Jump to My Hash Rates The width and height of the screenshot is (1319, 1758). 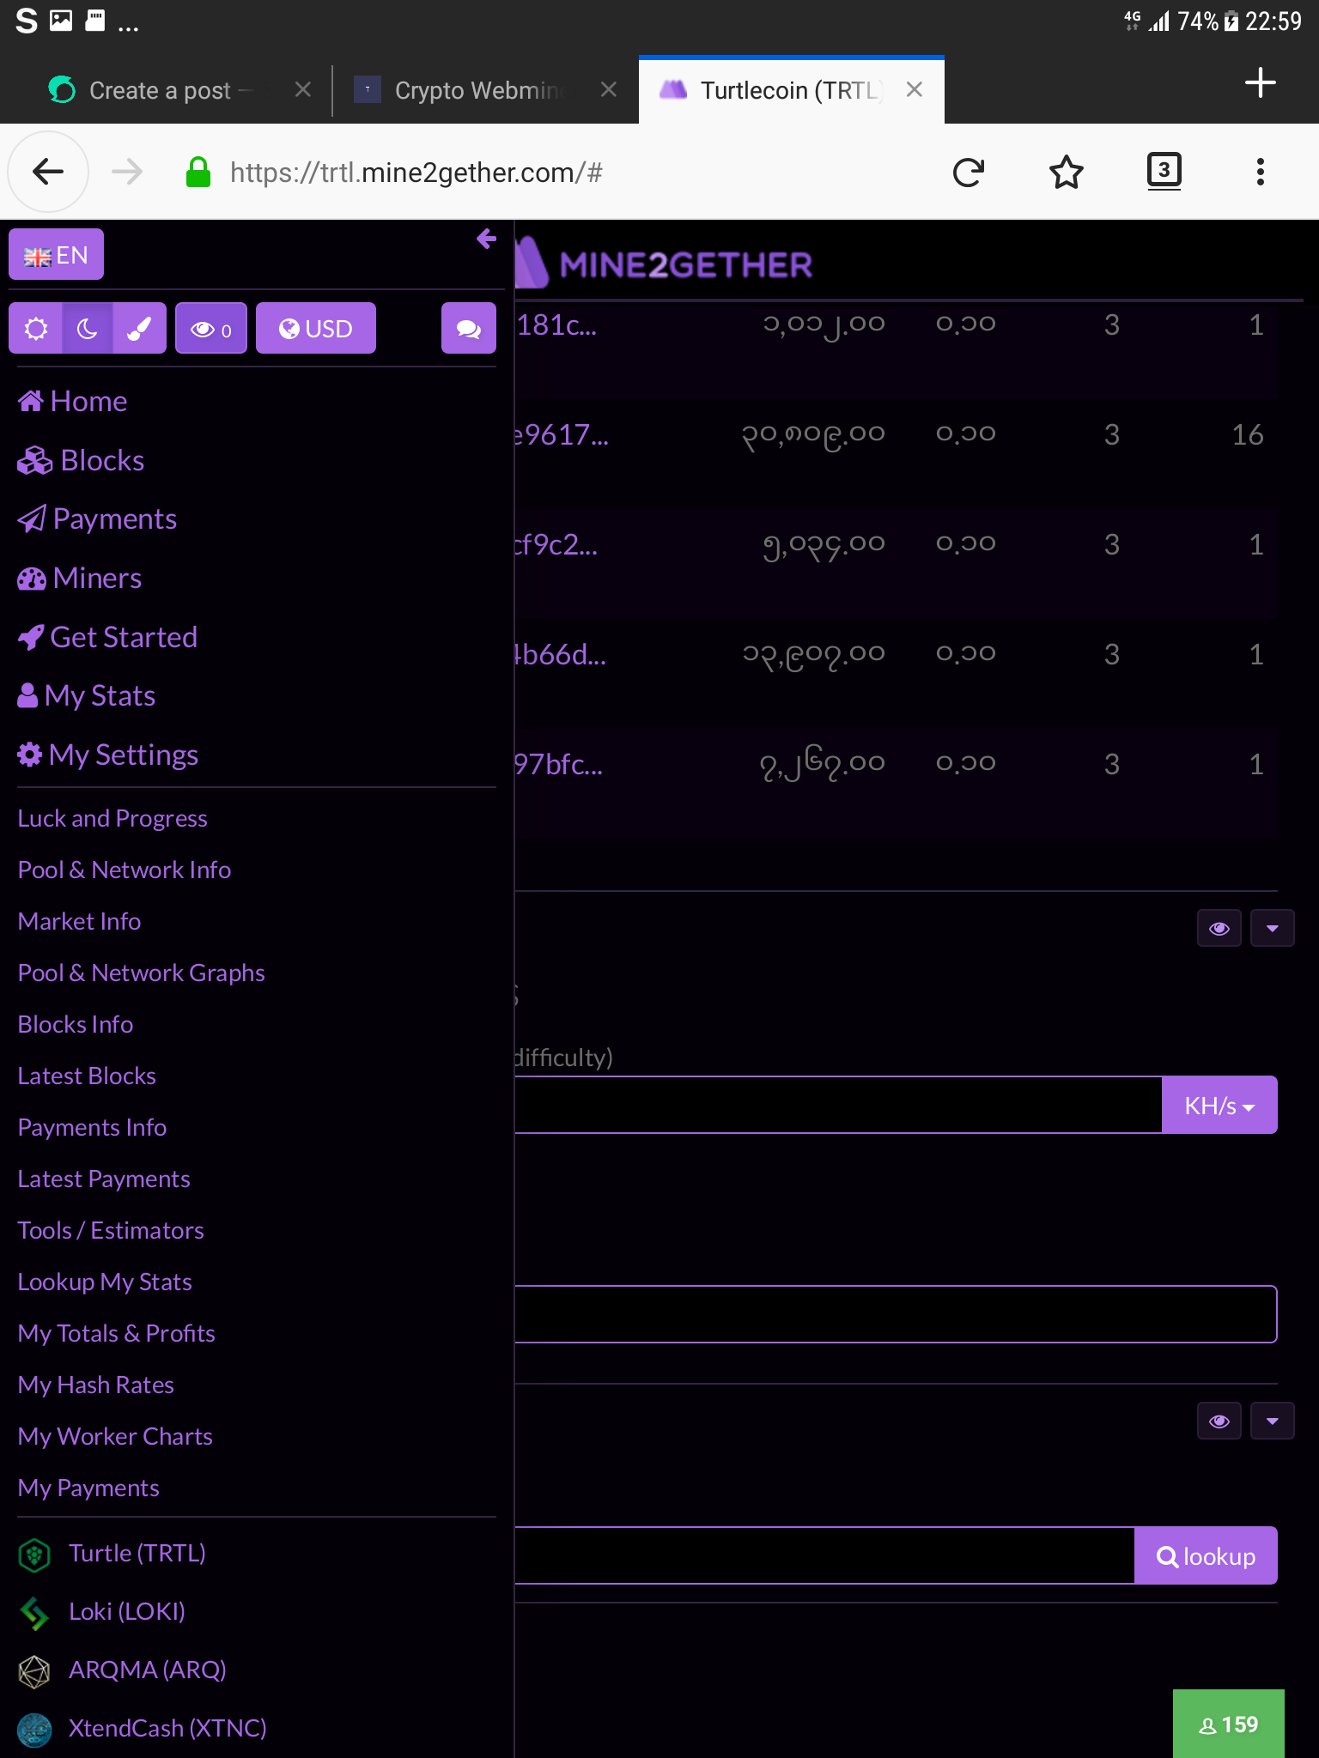coord(96,1385)
